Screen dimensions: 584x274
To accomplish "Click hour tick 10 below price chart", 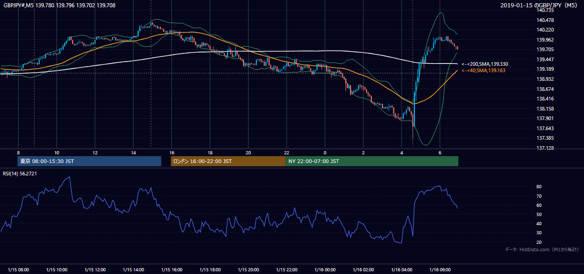I will [57, 153].
